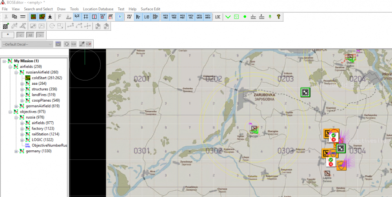Open the Surface Edit menu
The image size is (392, 197).
[x=151, y=9]
